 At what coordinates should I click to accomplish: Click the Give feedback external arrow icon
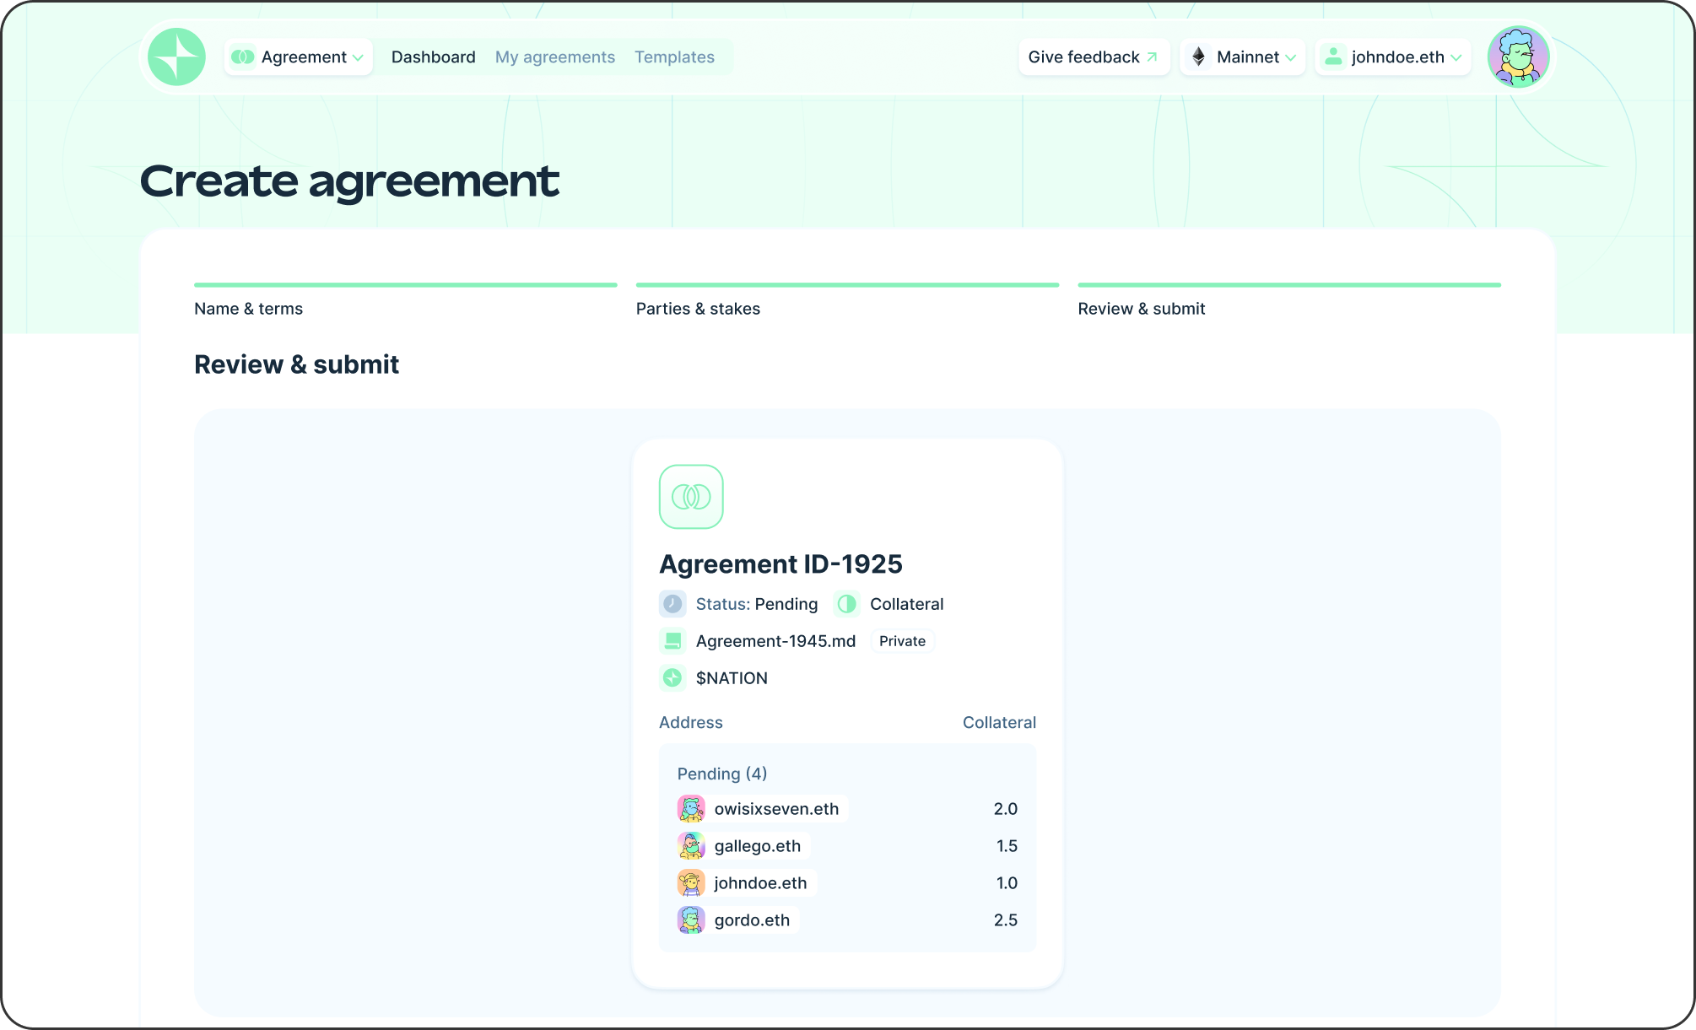point(1152,57)
